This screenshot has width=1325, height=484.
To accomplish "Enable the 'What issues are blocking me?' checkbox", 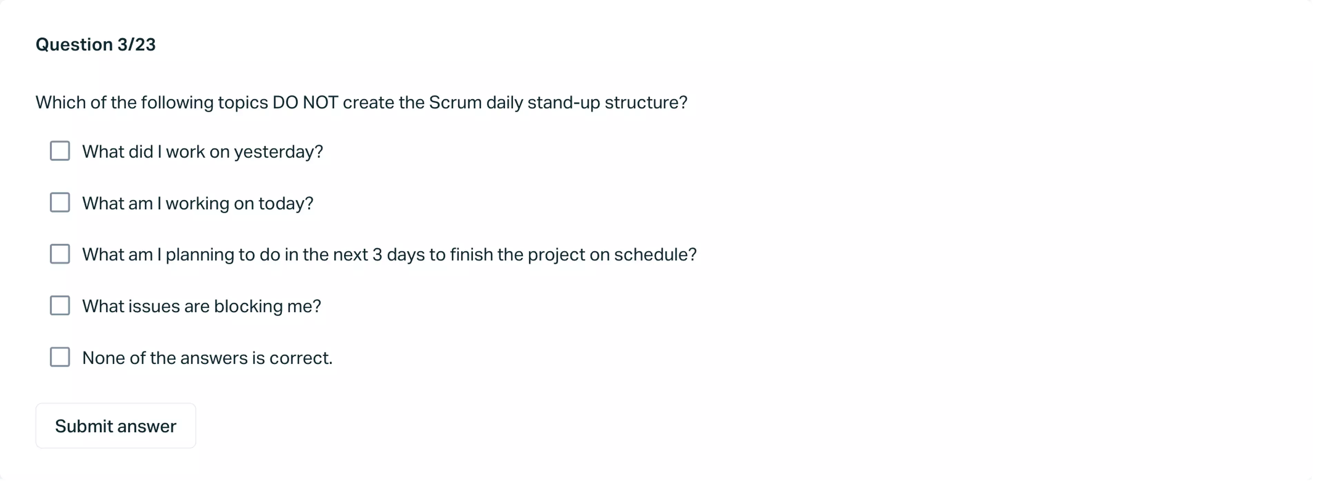I will coord(60,305).
